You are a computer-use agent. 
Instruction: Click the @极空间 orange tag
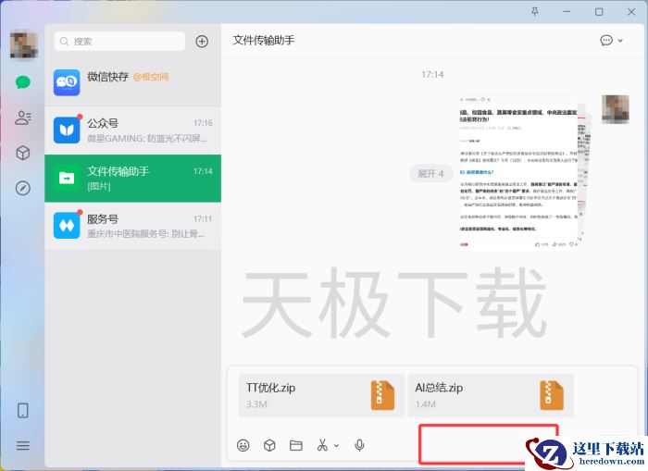(x=151, y=77)
